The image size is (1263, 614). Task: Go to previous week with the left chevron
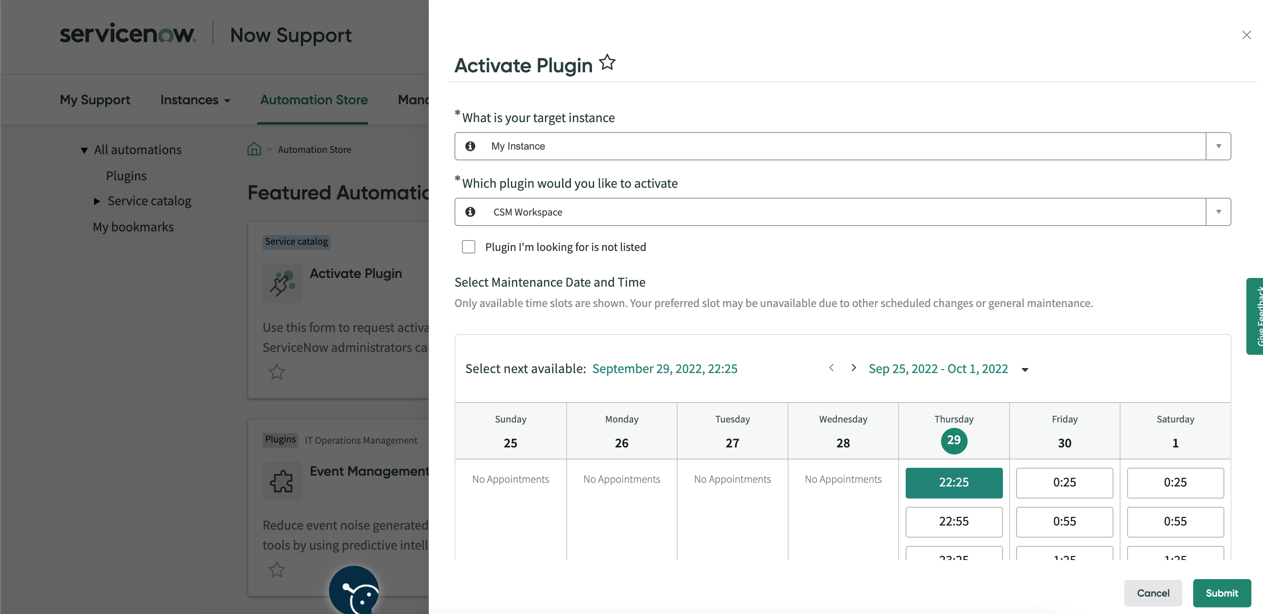(x=831, y=368)
